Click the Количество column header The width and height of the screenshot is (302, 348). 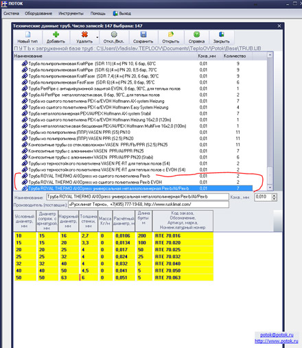(x=237, y=56)
